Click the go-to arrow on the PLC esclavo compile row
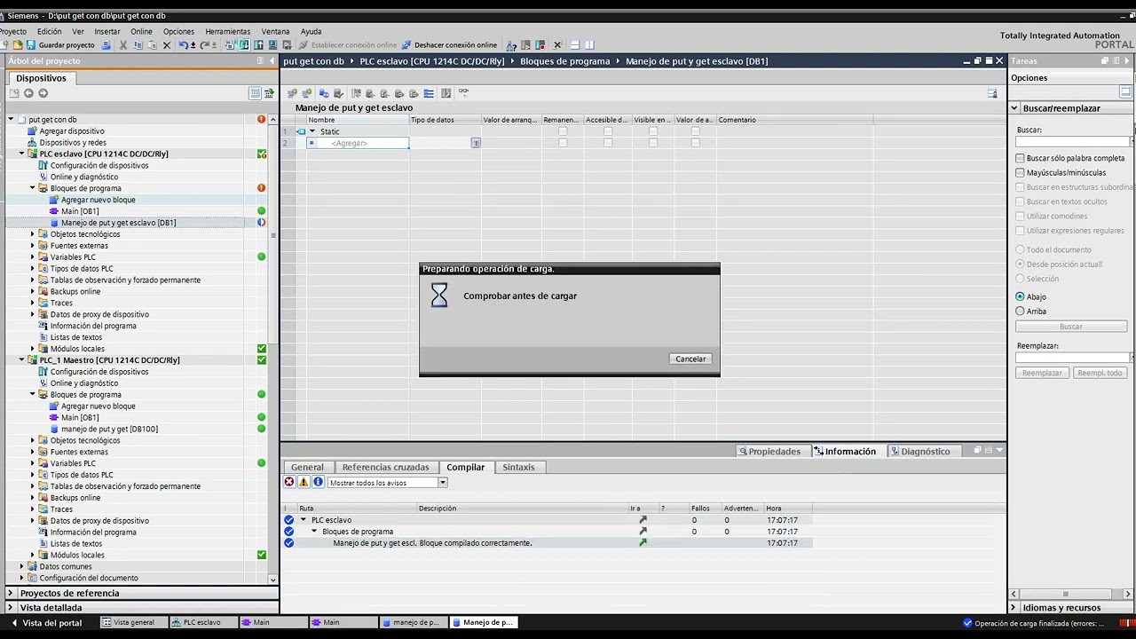The image size is (1136, 639). pyautogui.click(x=643, y=520)
